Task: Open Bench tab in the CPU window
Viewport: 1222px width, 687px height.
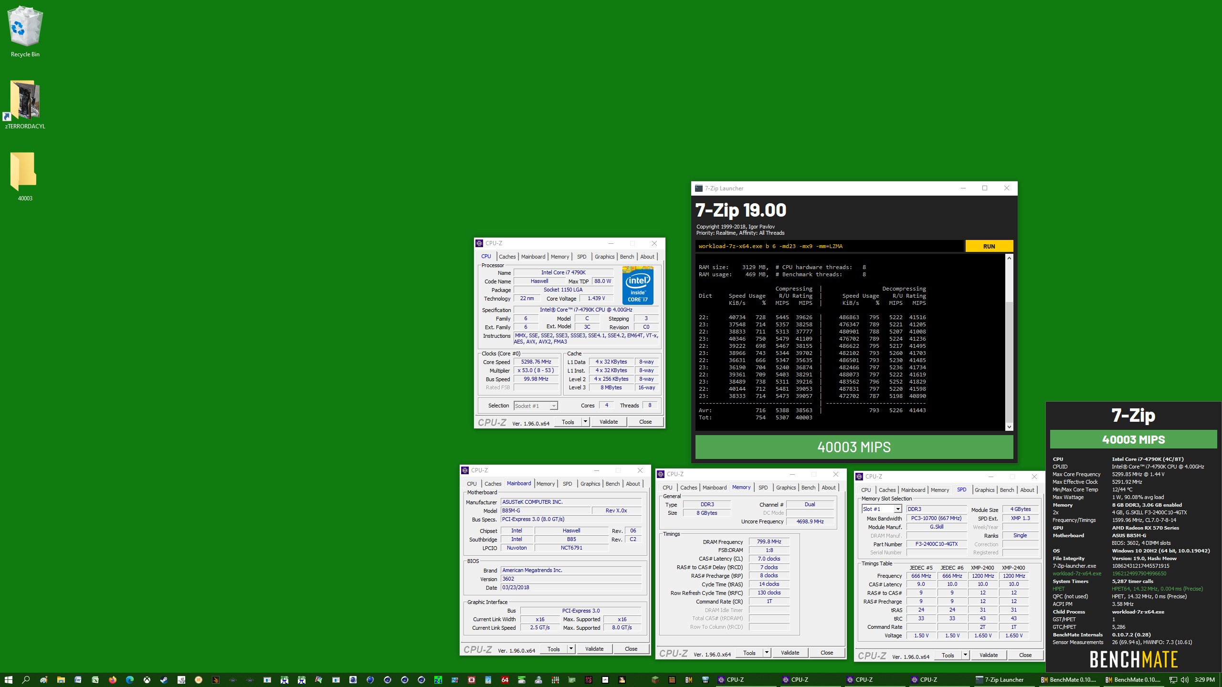Action: pyautogui.click(x=627, y=257)
